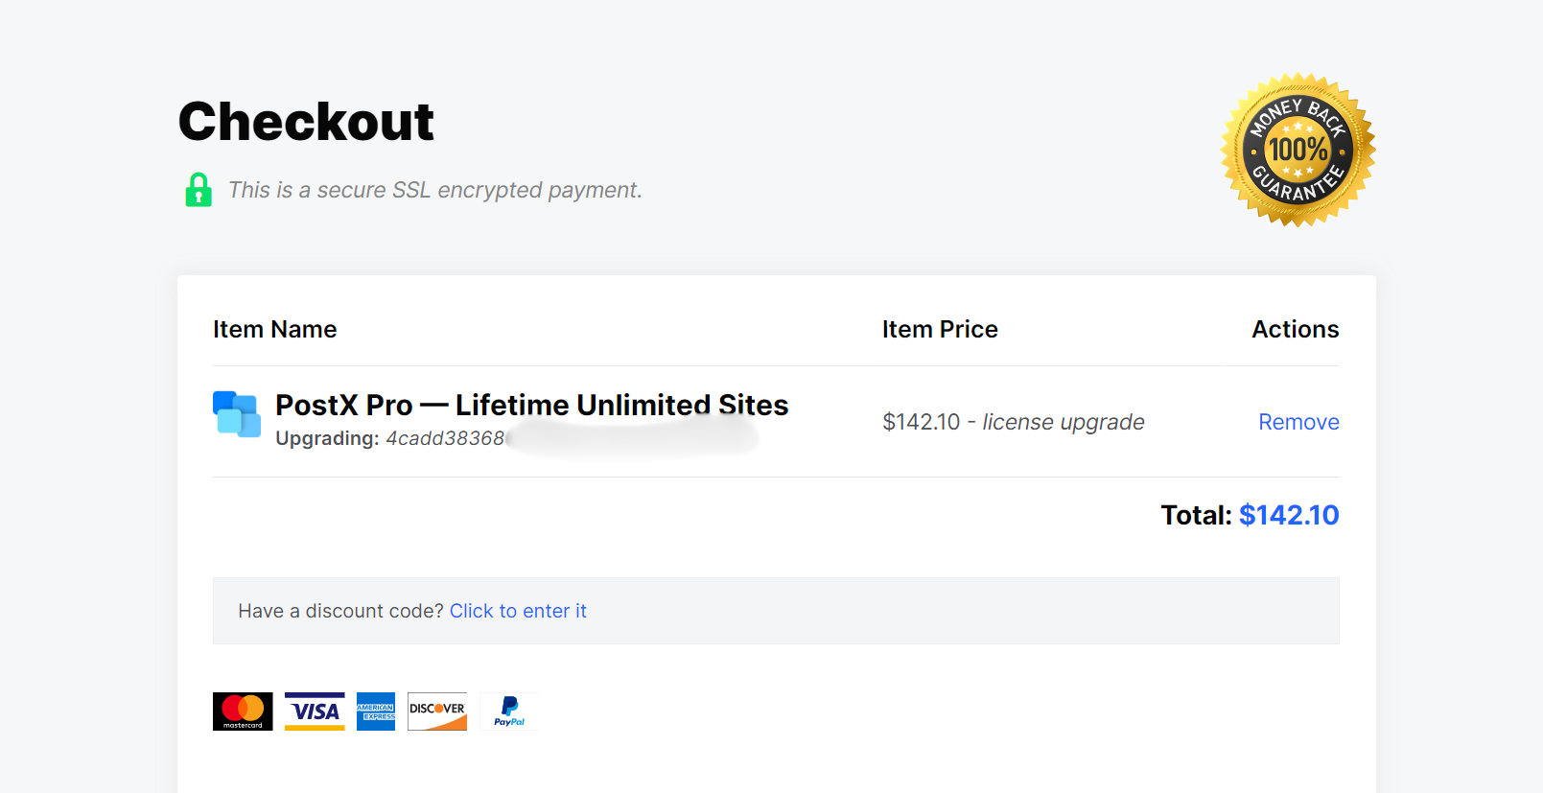Click the PostX Pro product icon
This screenshot has width=1543, height=793.
click(236, 414)
